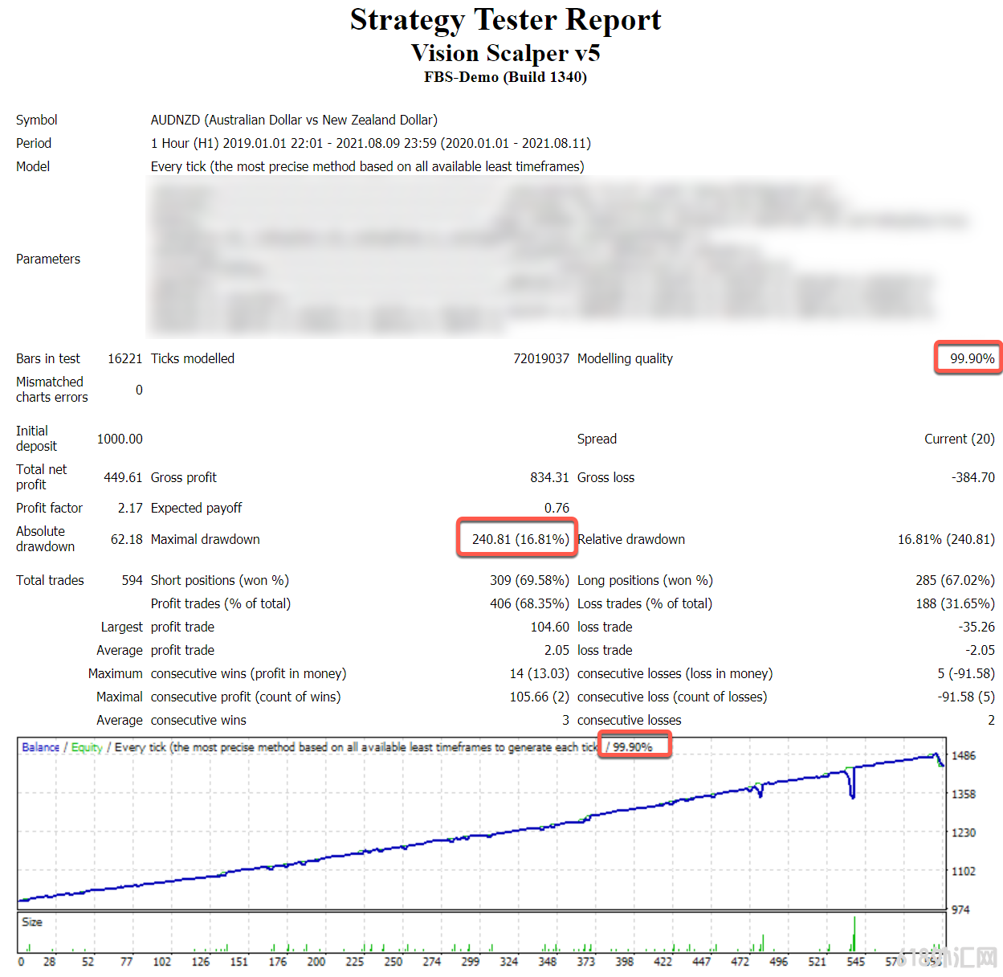Screen dimensions: 1003x977
Task: Click the large equity dip near trade 545
Action: pyautogui.click(x=852, y=787)
